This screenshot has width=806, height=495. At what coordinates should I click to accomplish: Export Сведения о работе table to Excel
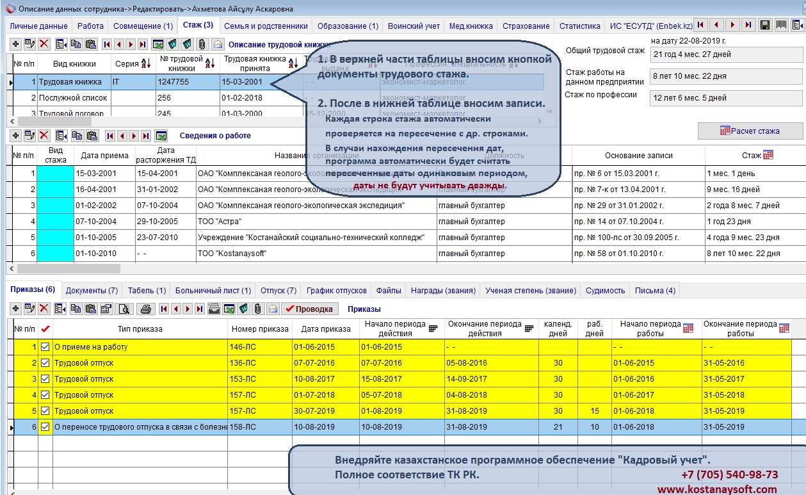(x=161, y=136)
